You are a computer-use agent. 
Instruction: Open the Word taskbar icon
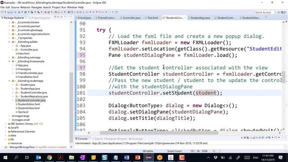point(126,157)
